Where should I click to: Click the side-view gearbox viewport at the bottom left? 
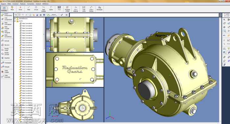(x=75, y=105)
